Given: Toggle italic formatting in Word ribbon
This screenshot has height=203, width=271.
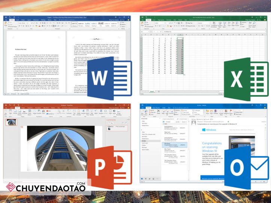Looking at the screenshot, I should coord(21,26).
